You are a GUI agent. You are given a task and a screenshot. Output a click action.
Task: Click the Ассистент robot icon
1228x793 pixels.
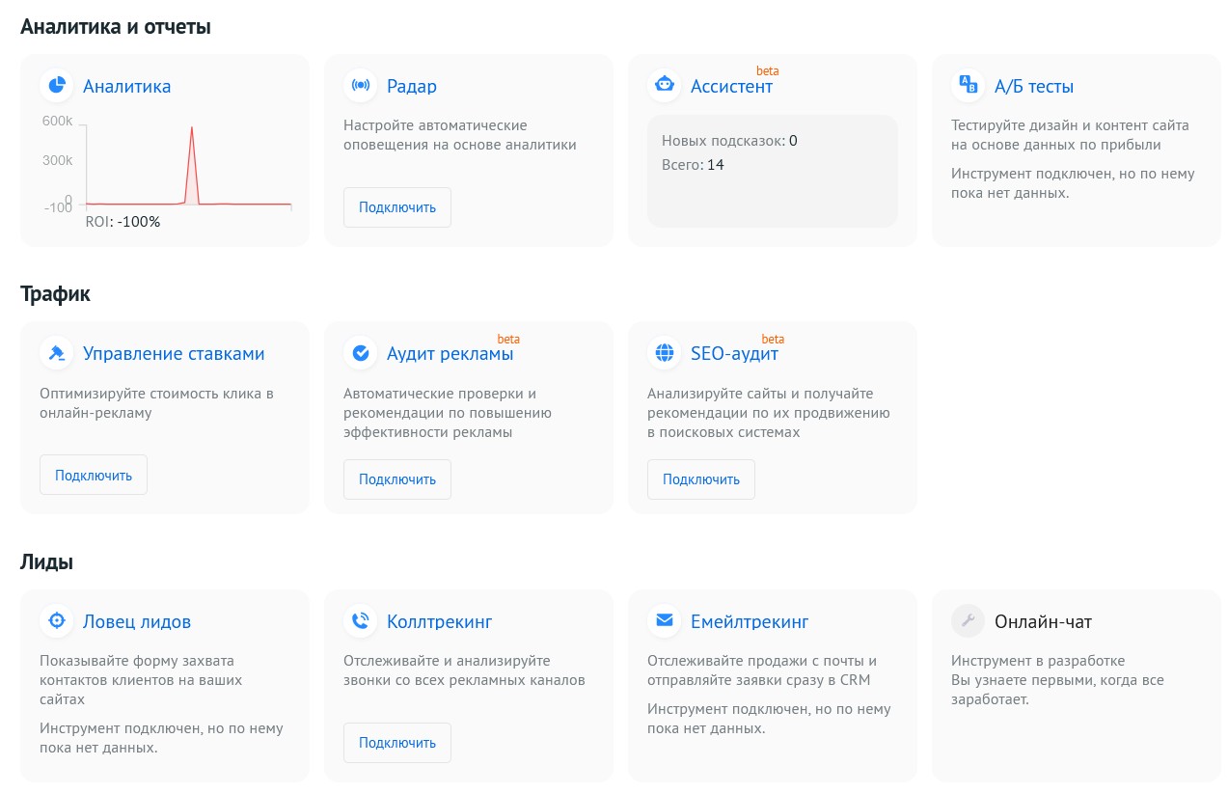[665, 86]
